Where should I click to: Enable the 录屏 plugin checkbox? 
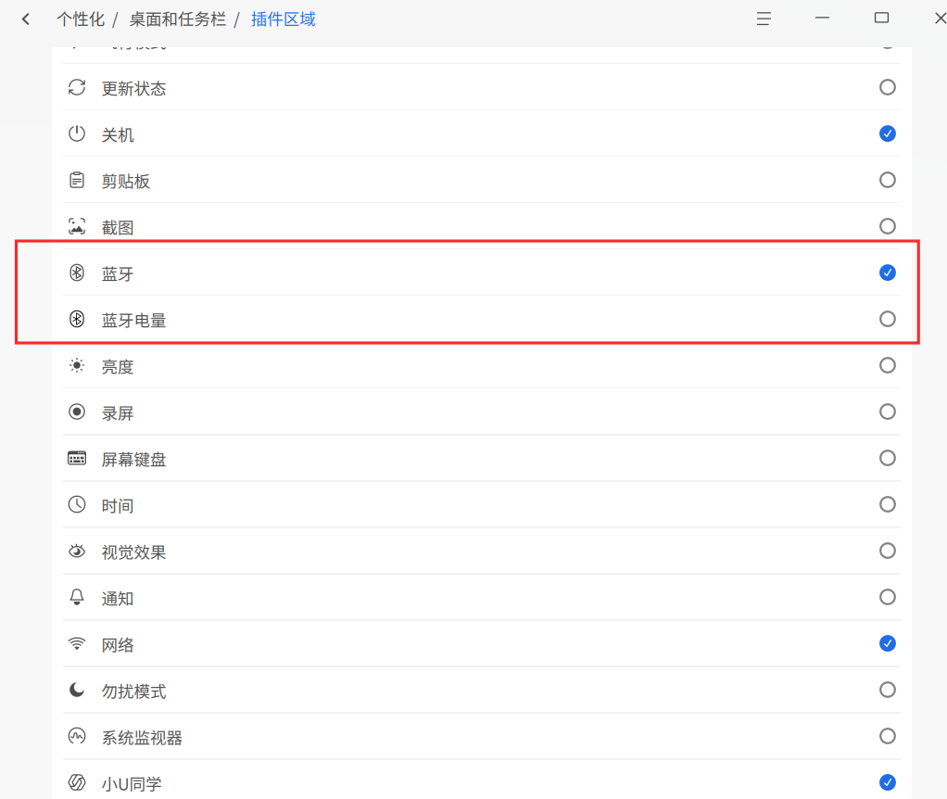(887, 412)
